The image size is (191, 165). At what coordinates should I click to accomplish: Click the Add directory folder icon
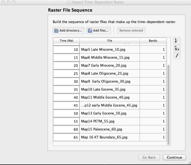[56, 30]
